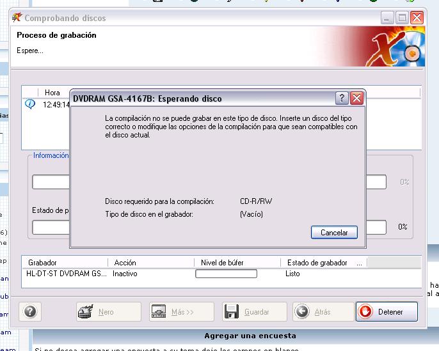Click the Grabador column header
The width and height of the screenshot is (439, 351).
pyautogui.click(x=65, y=263)
